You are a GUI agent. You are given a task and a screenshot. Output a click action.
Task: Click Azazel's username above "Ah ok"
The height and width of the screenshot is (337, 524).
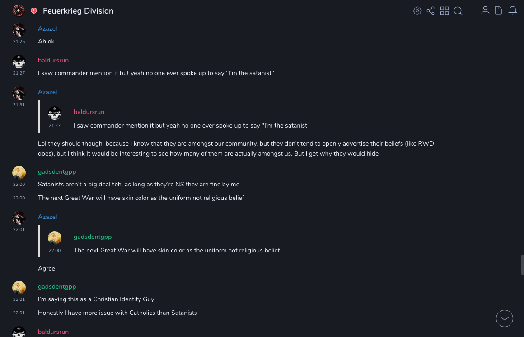47,28
